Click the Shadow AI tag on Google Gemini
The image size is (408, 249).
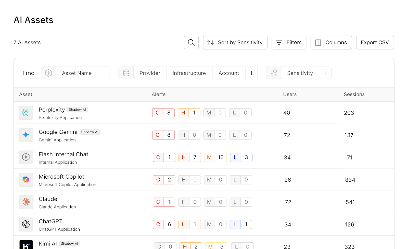click(90, 132)
